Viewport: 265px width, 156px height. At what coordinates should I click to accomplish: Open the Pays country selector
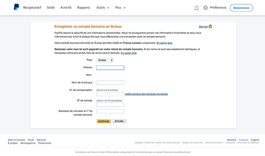105,60
